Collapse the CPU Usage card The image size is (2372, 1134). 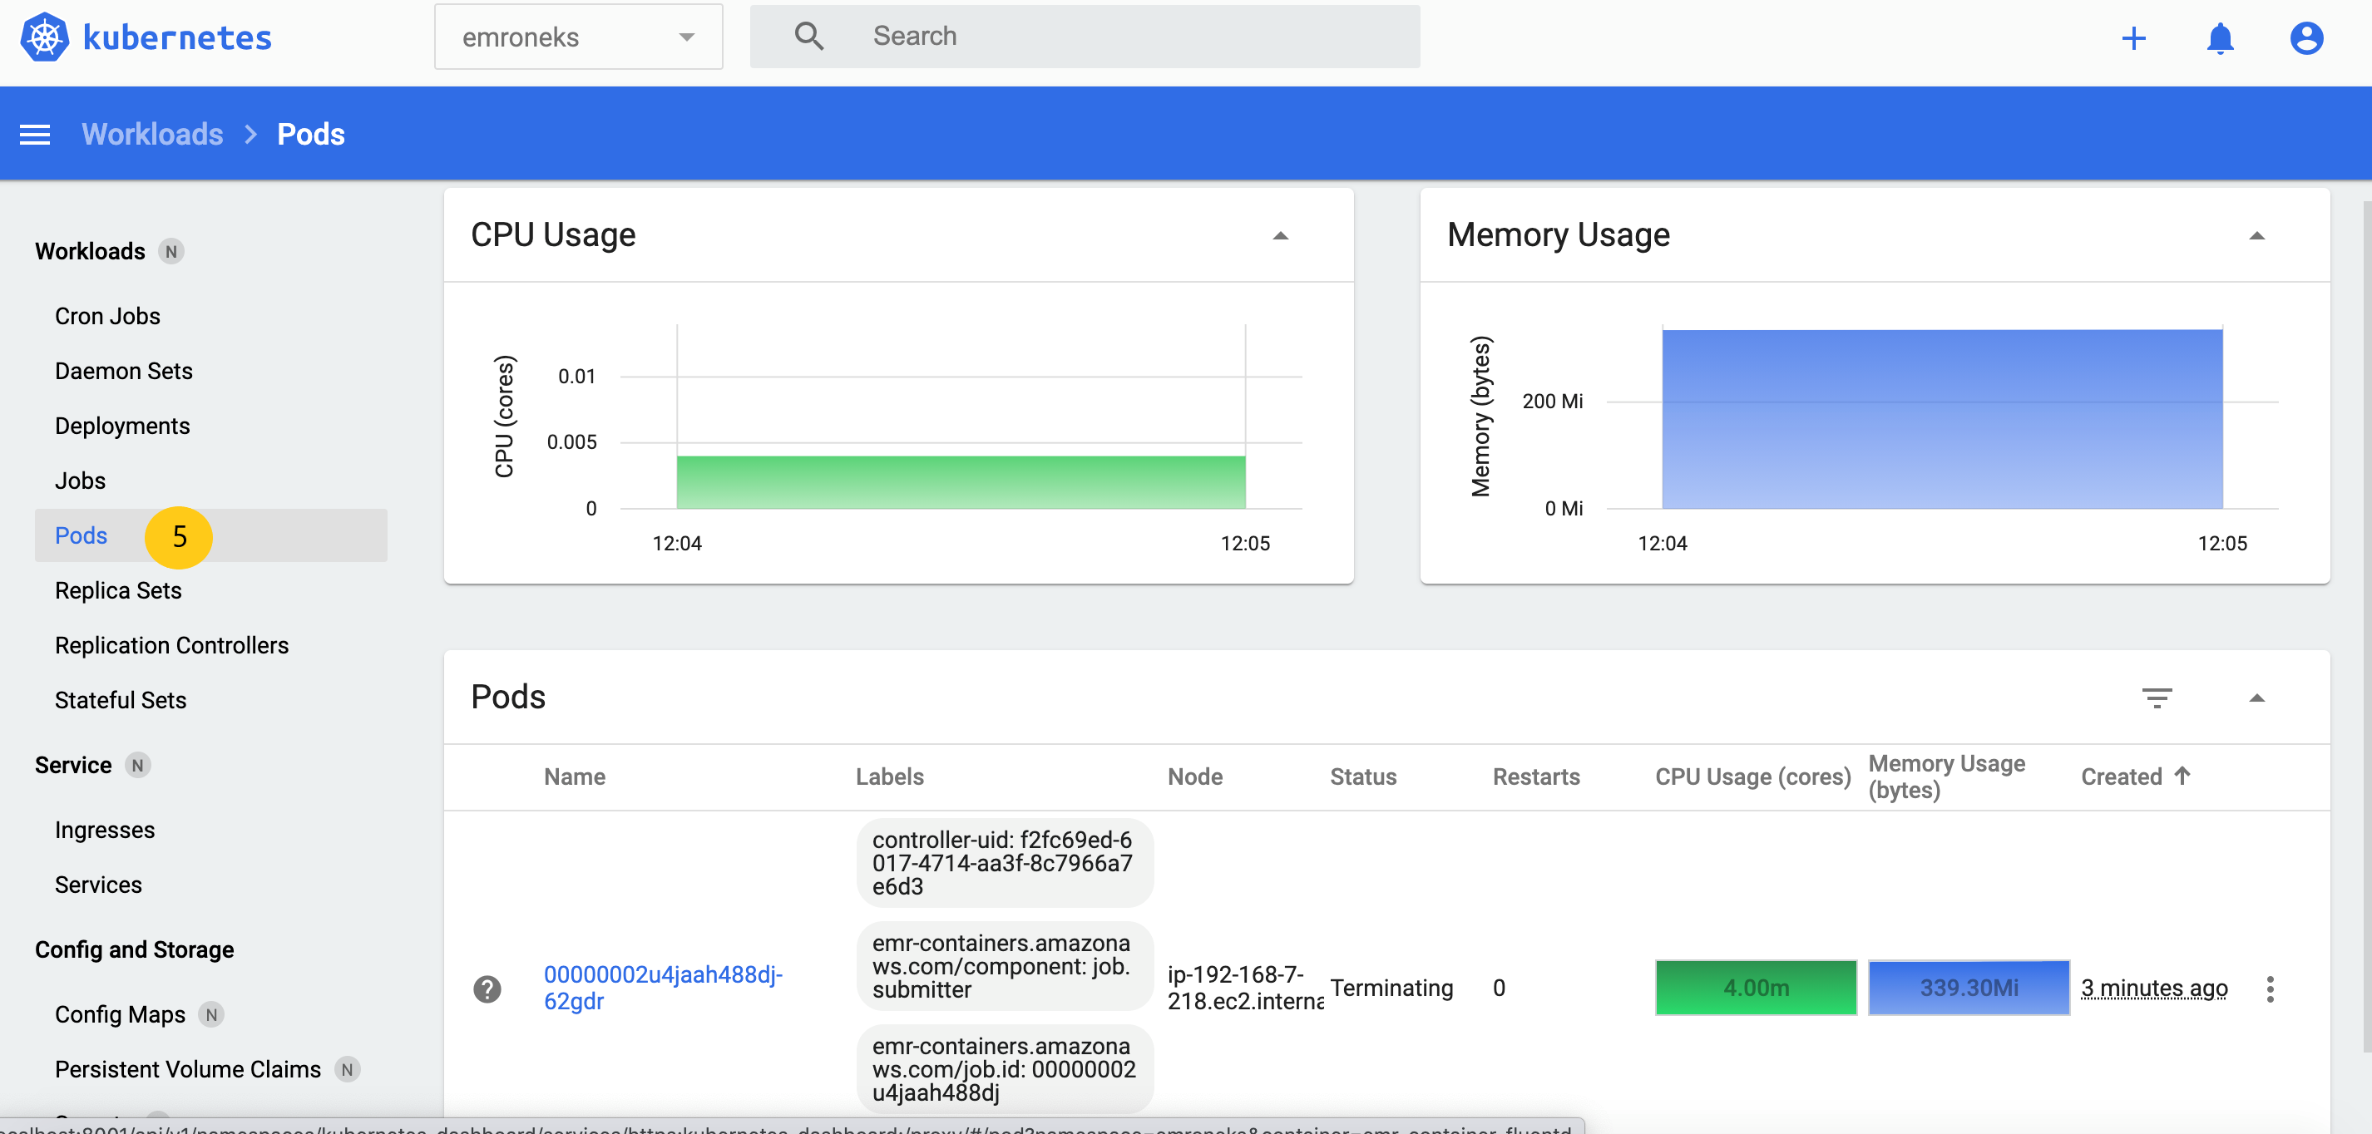[x=1280, y=235]
